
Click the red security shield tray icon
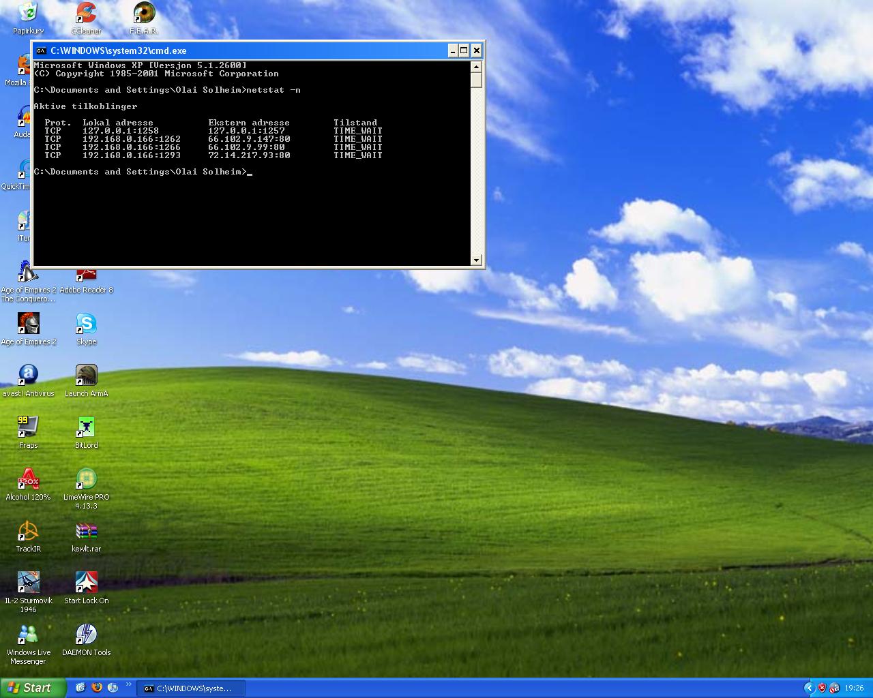(822, 688)
